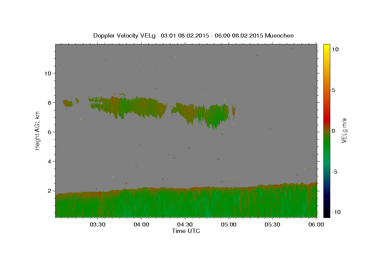Image resolution: width=392 pixels, height=261 pixels.
Task: Click the 05:30 time tick label
Action: tap(272, 224)
